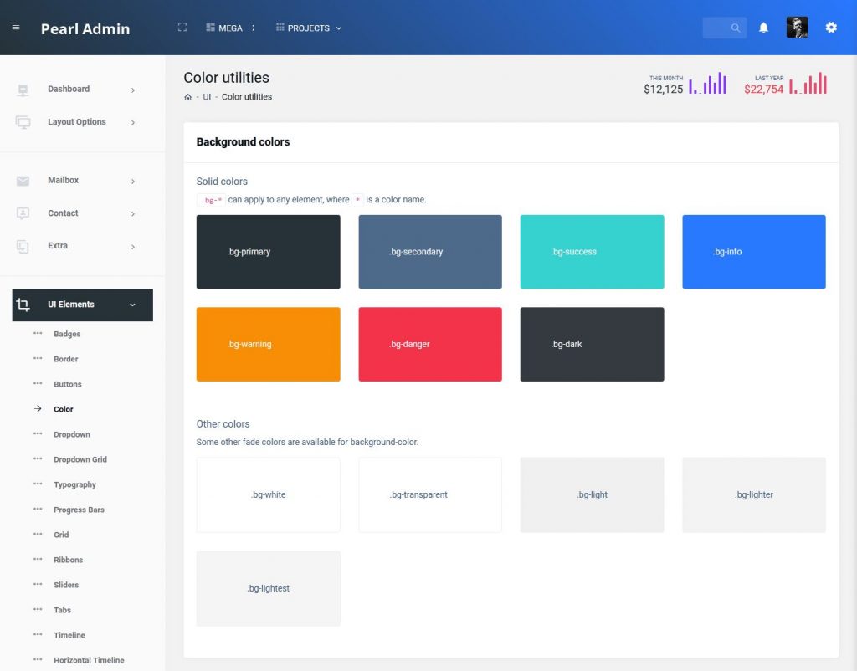
Task: Click the Dashboard sidebar icon
Action: (23, 90)
